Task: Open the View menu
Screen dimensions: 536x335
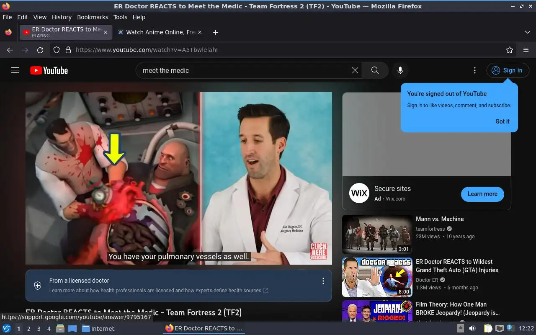Action: [x=40, y=17]
